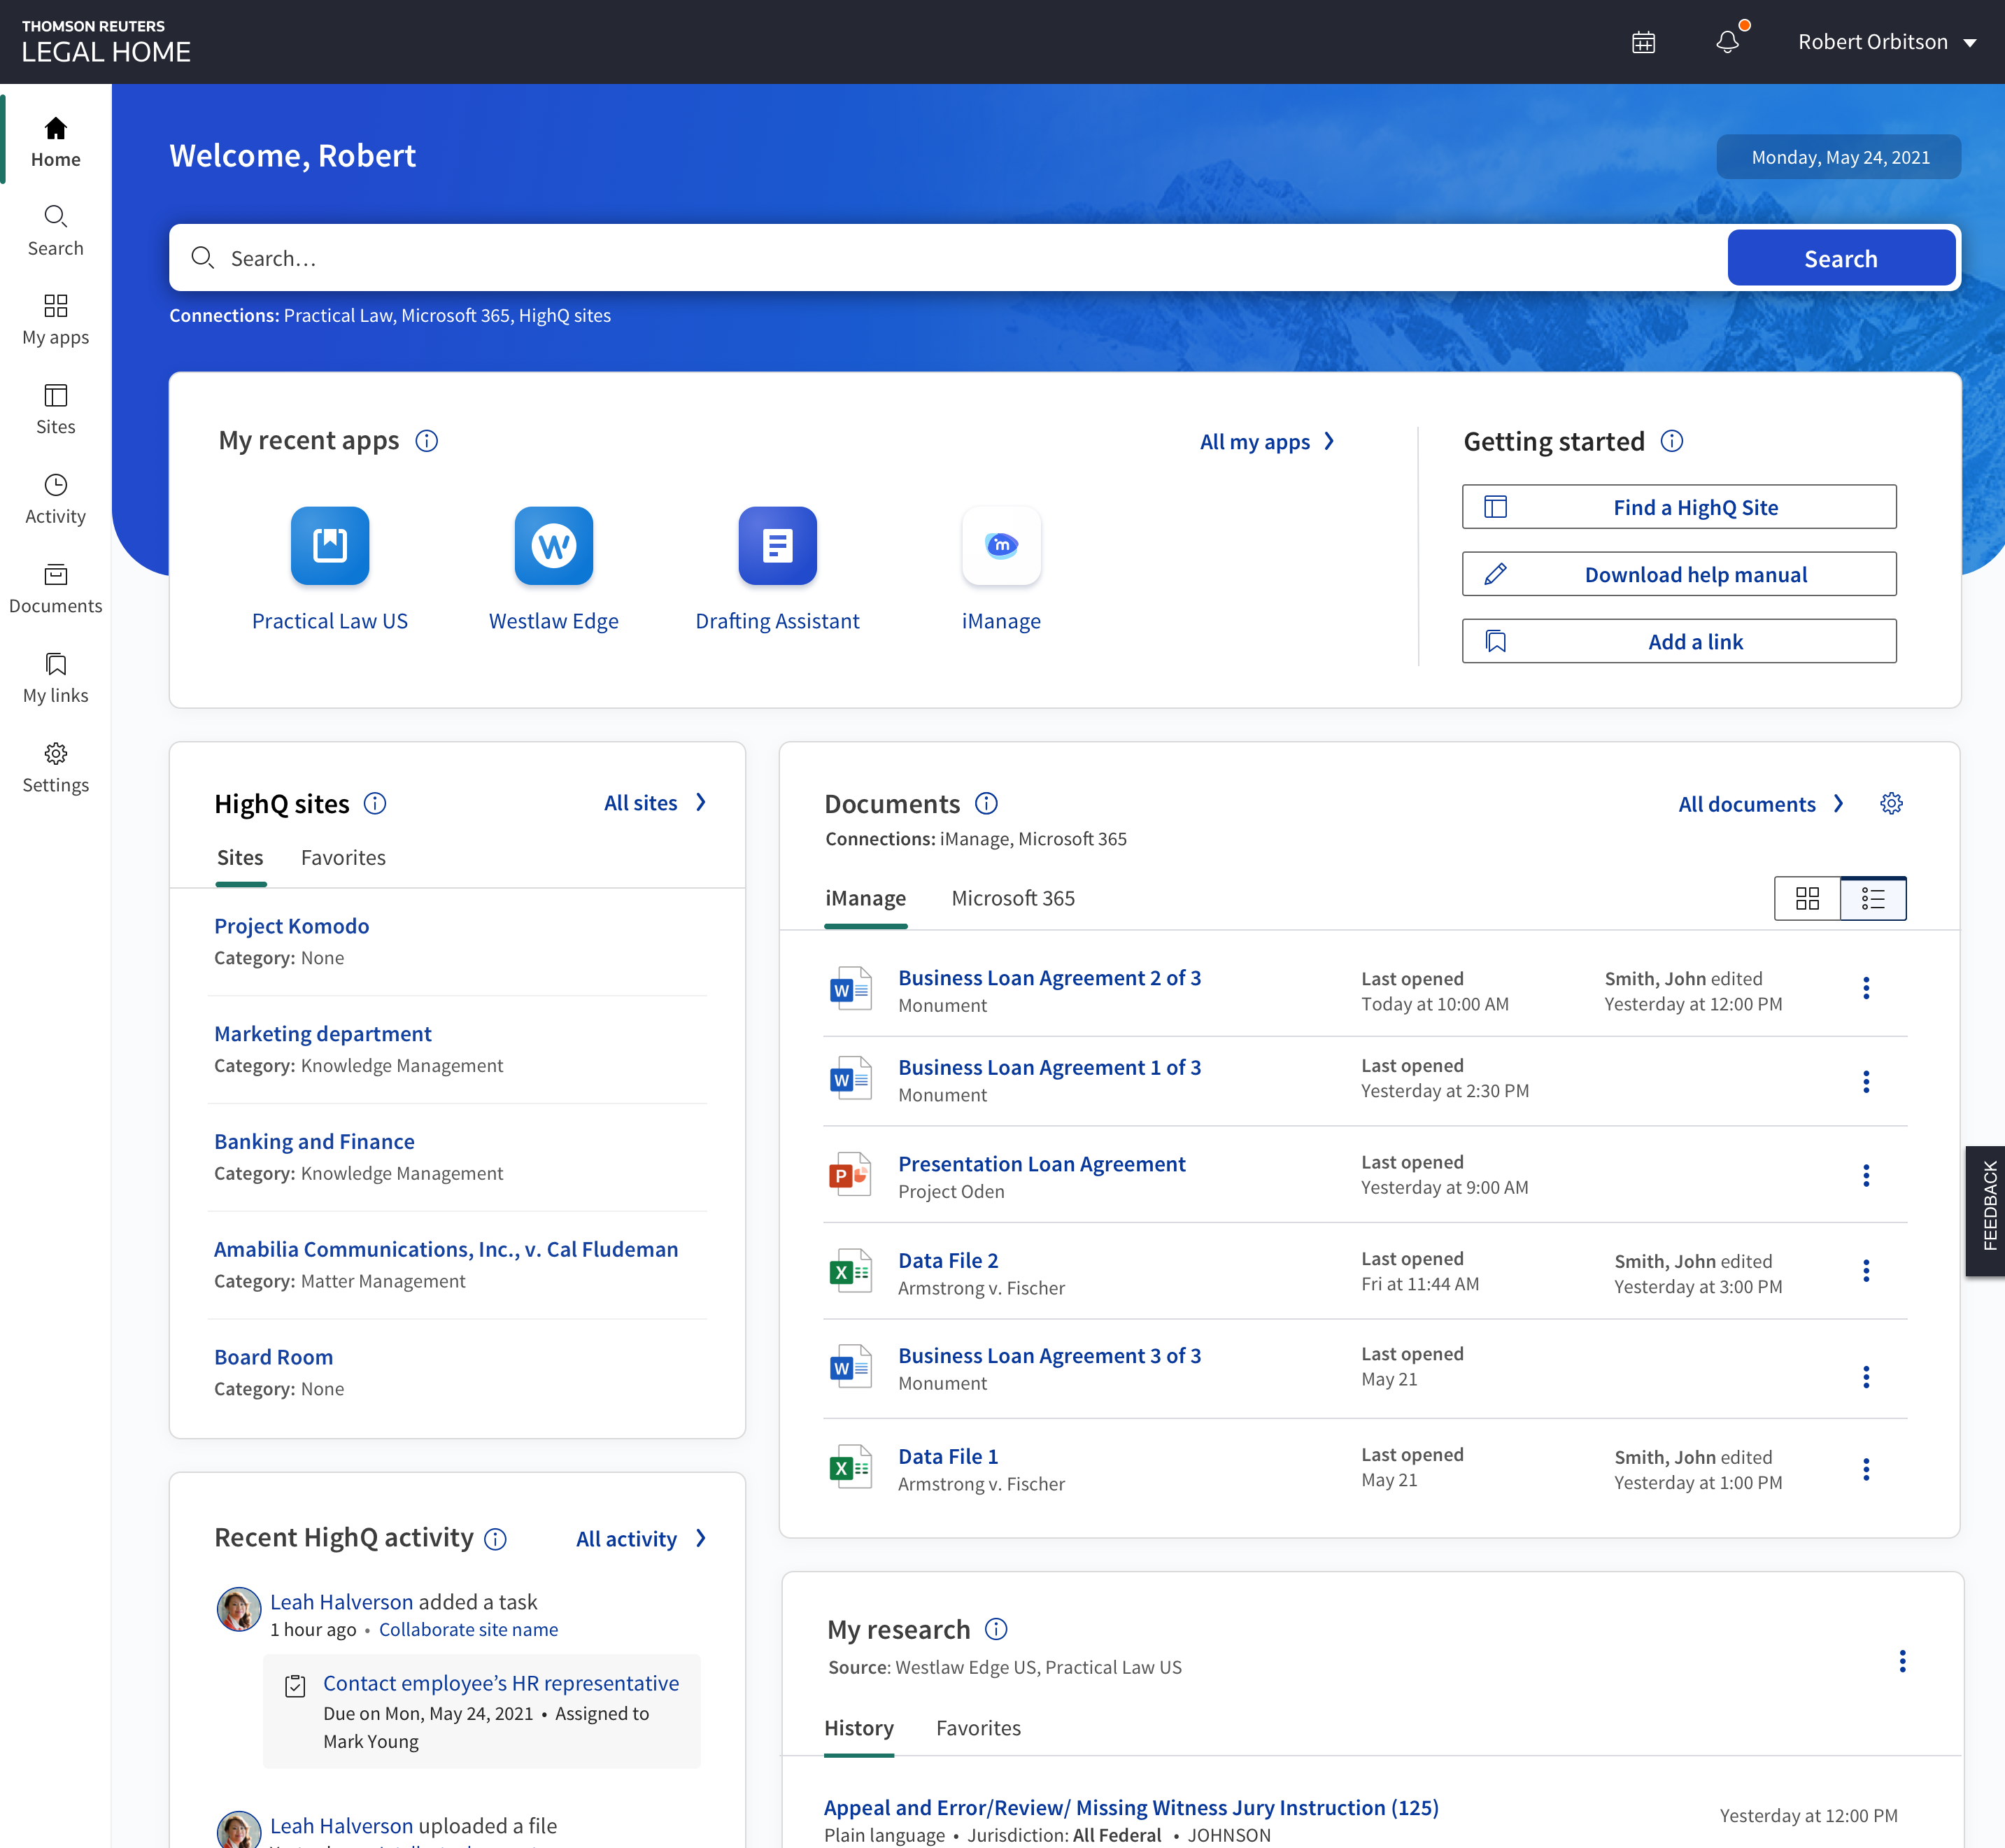2005x1848 pixels.
Task: Open Project Komodo site
Action: point(291,926)
